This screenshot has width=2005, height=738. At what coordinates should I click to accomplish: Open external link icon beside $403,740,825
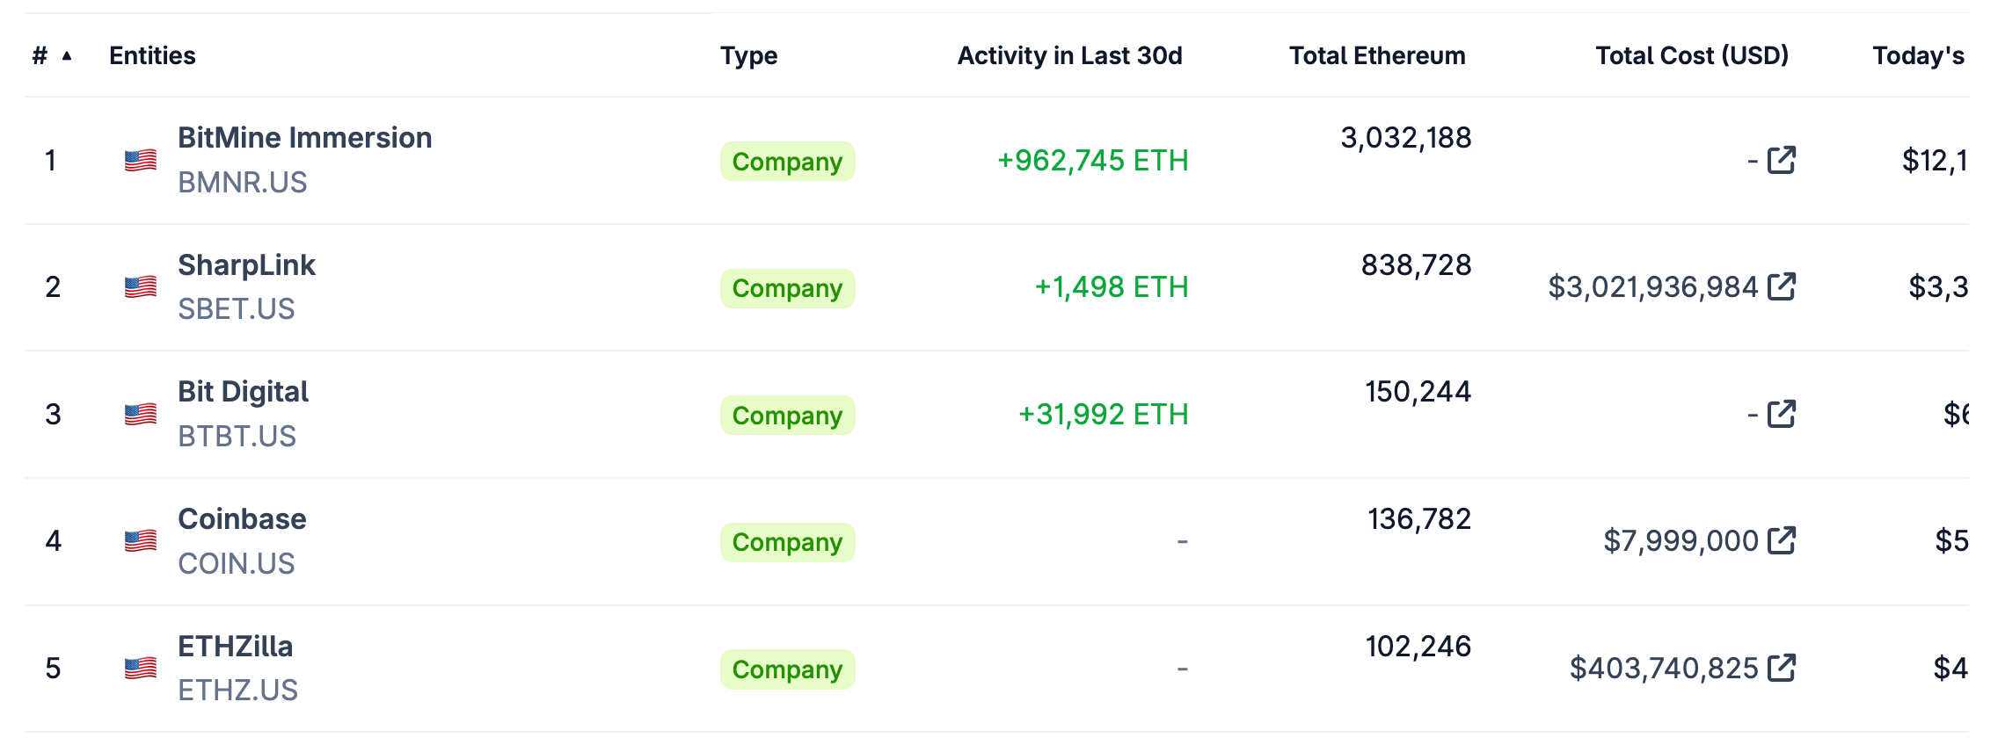(1781, 668)
